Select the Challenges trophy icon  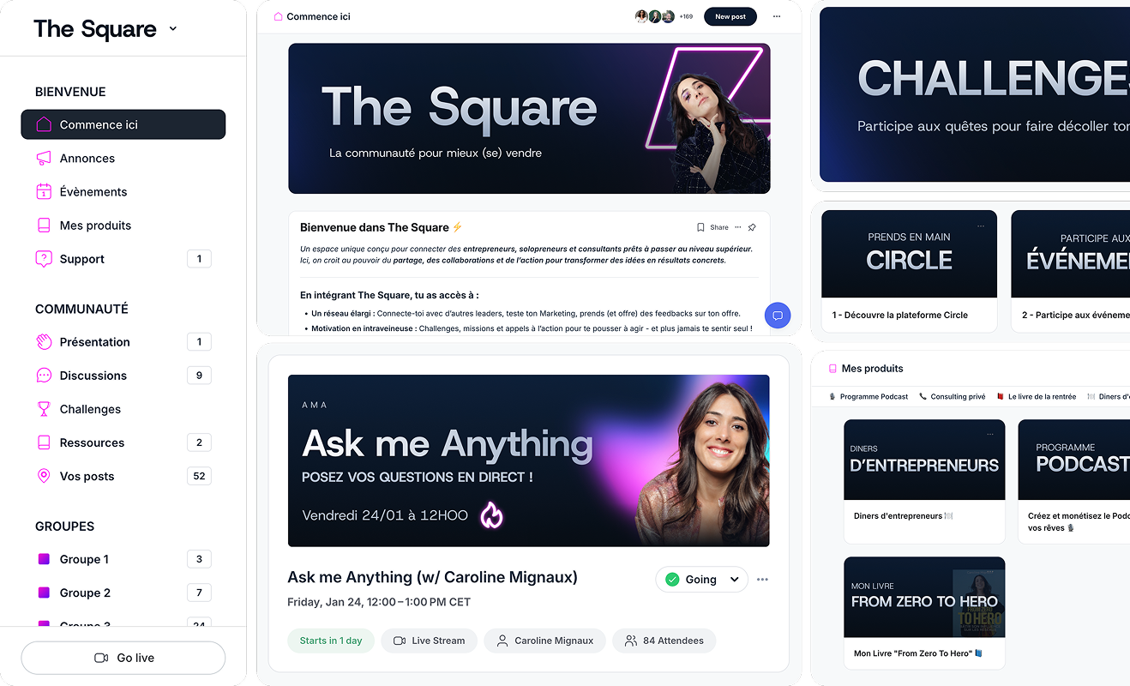(44, 409)
